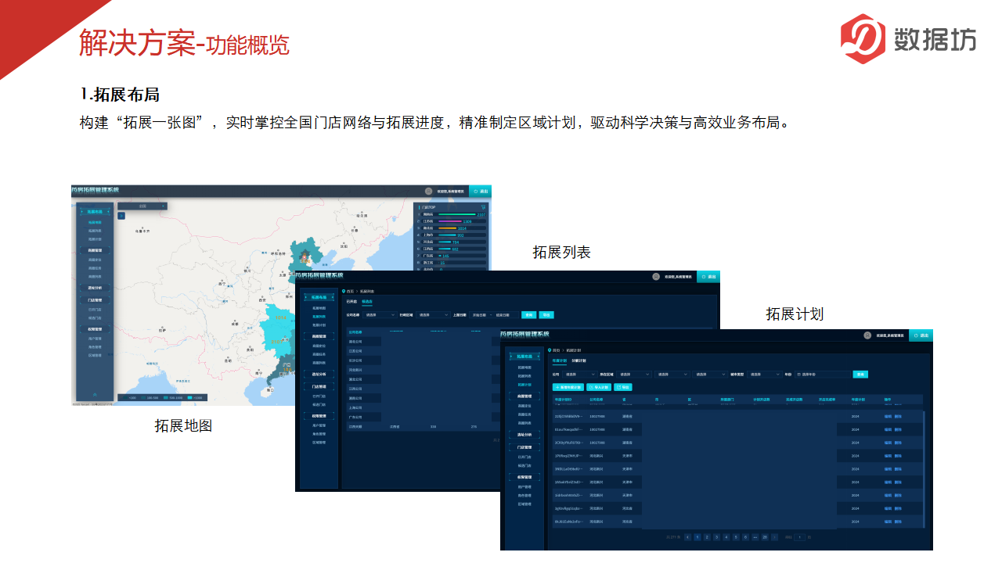
Task: Select 拓展地图 in the map window sidebar
Action: [x=96, y=222]
